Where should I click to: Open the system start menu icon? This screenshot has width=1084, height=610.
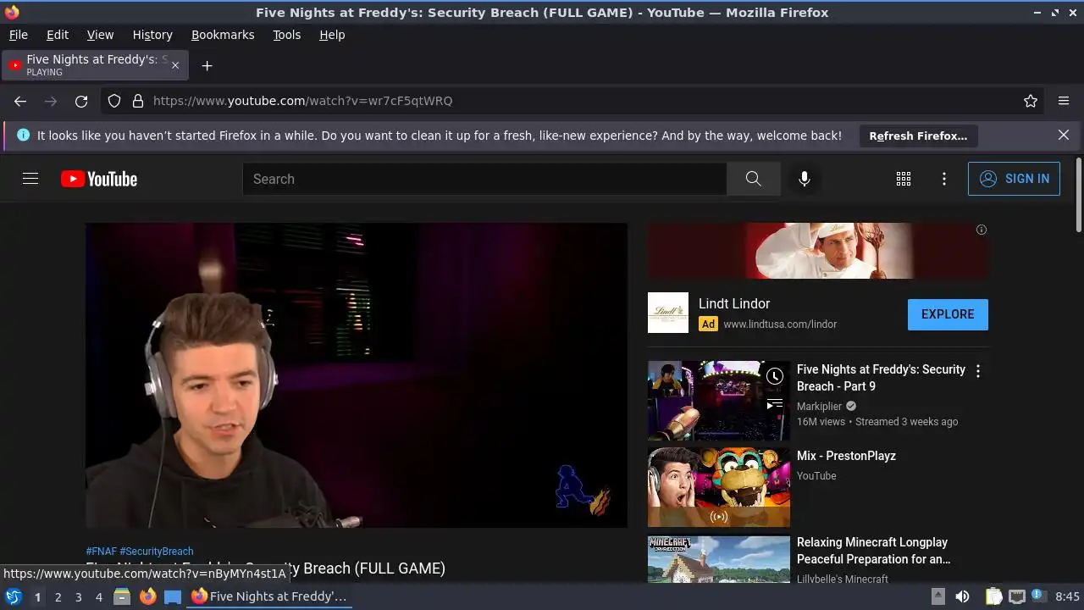click(x=14, y=596)
